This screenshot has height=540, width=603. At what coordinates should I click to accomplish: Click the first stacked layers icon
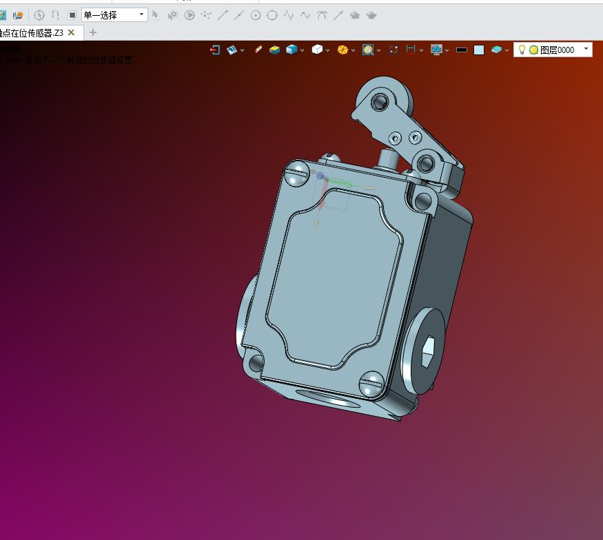[355, 15]
